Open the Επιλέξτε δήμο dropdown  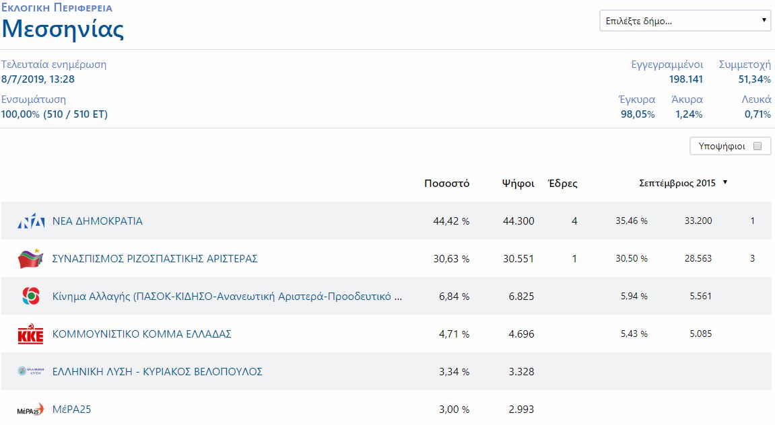pos(685,21)
